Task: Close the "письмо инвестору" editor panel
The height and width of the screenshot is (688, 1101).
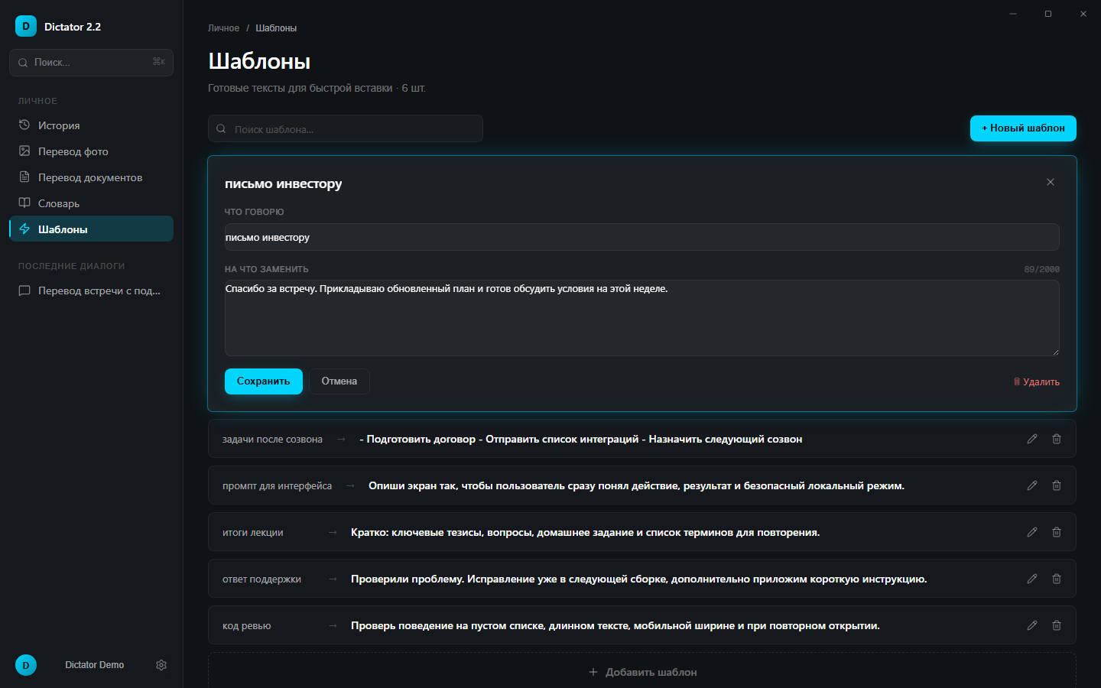Action: point(1051,182)
